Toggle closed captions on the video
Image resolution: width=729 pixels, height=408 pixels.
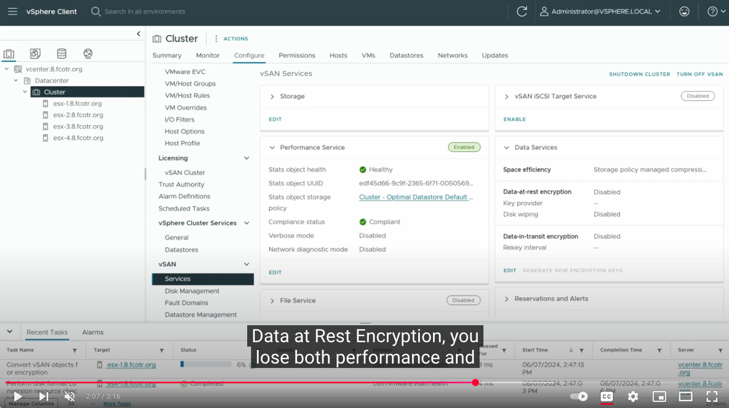coord(607,396)
